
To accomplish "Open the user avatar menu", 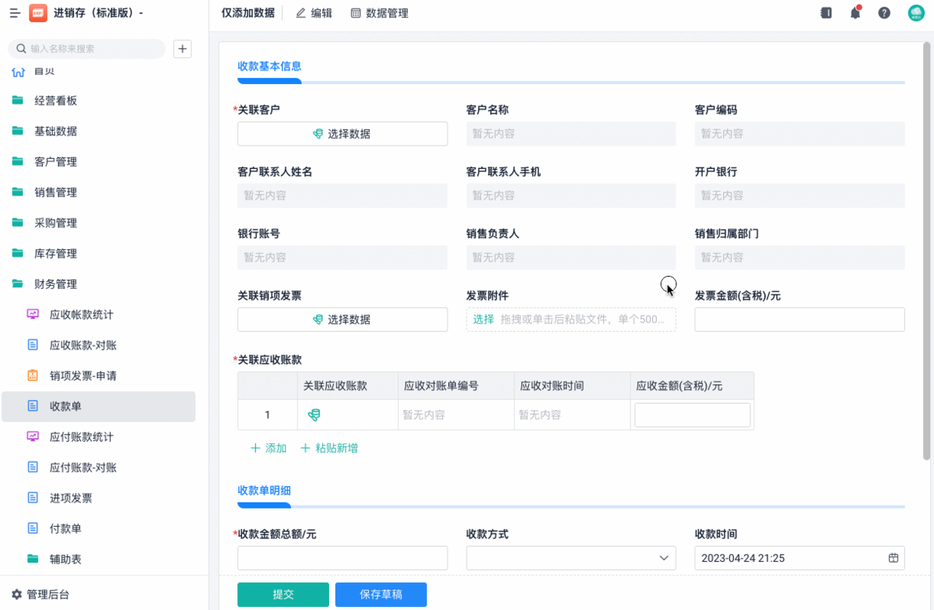I will pos(916,12).
